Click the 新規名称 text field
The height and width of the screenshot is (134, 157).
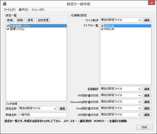[x=43, y=115]
